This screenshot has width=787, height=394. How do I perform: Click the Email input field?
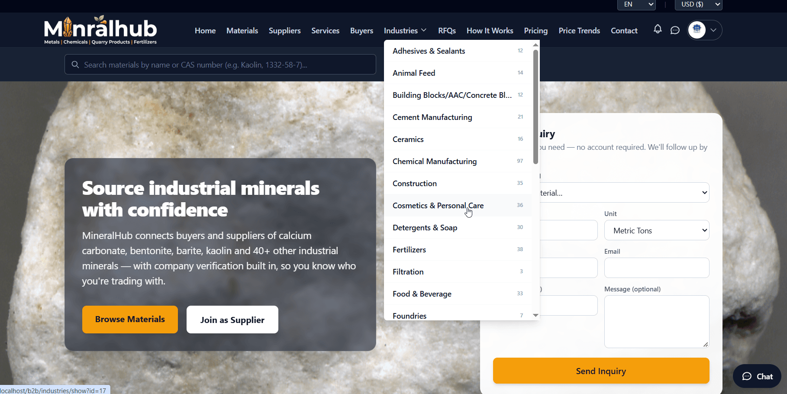657,268
